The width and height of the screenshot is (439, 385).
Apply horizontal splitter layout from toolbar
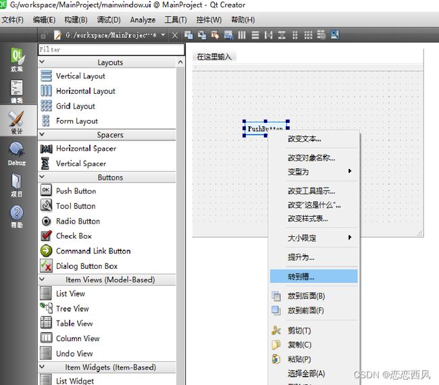(x=268, y=35)
